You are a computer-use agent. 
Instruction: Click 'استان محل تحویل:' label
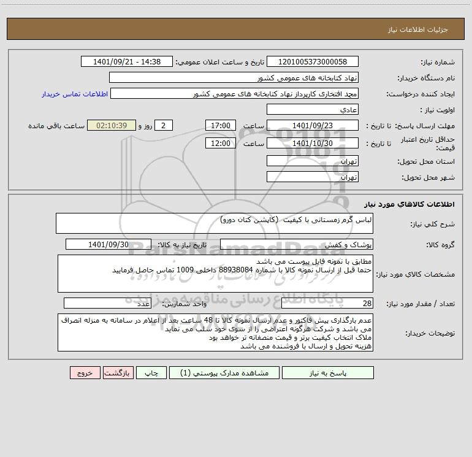pos(426,162)
